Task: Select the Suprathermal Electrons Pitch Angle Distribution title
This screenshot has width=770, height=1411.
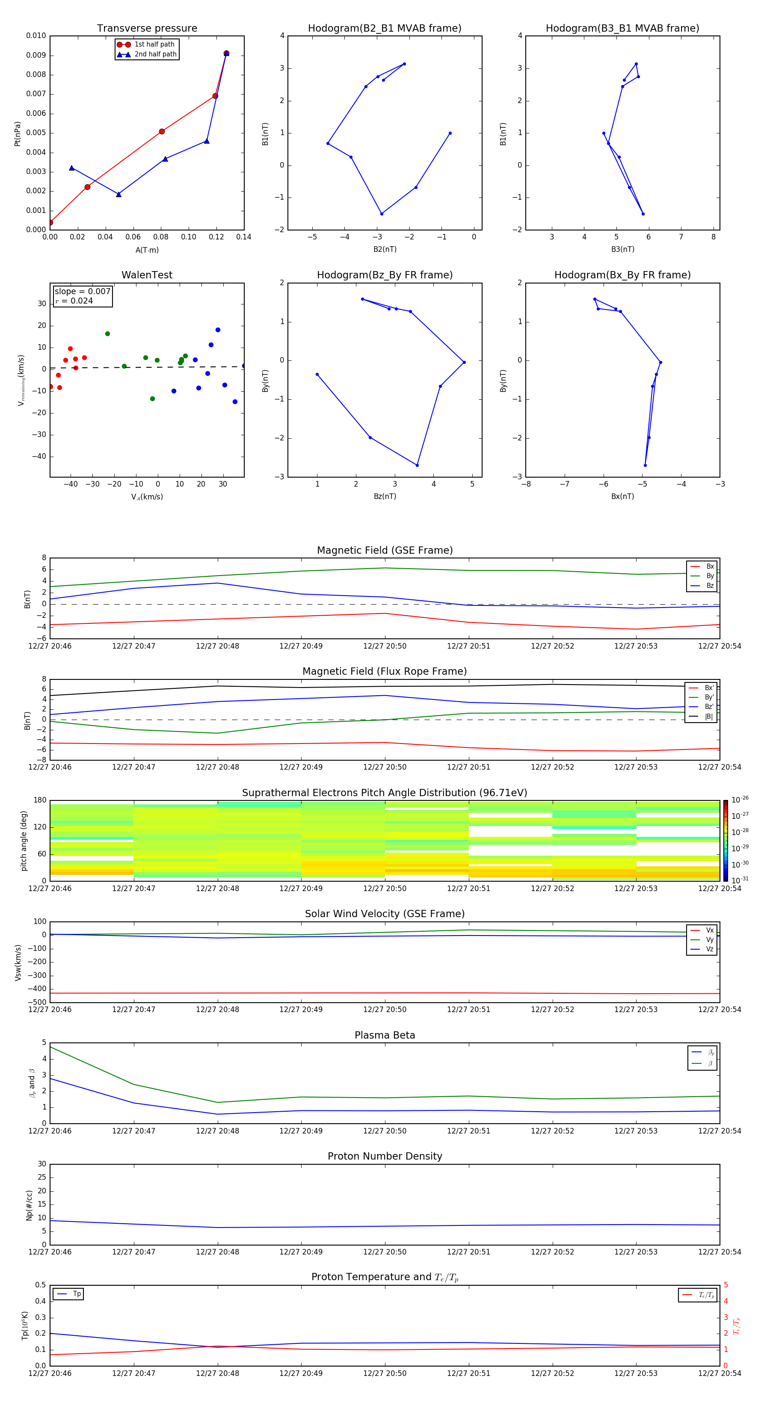Action: (x=385, y=793)
